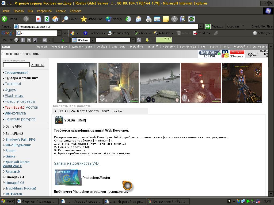Click the site Поиск информации input field
The image size is (274, 205).
[16, 65]
